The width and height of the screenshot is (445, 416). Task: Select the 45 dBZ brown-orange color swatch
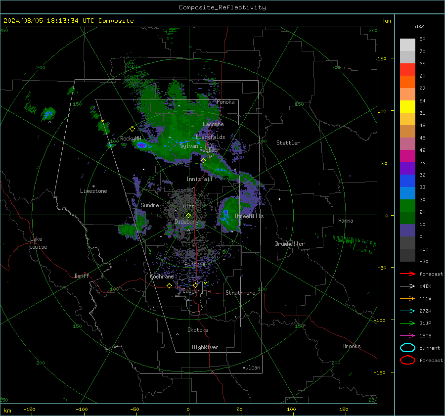click(x=407, y=131)
